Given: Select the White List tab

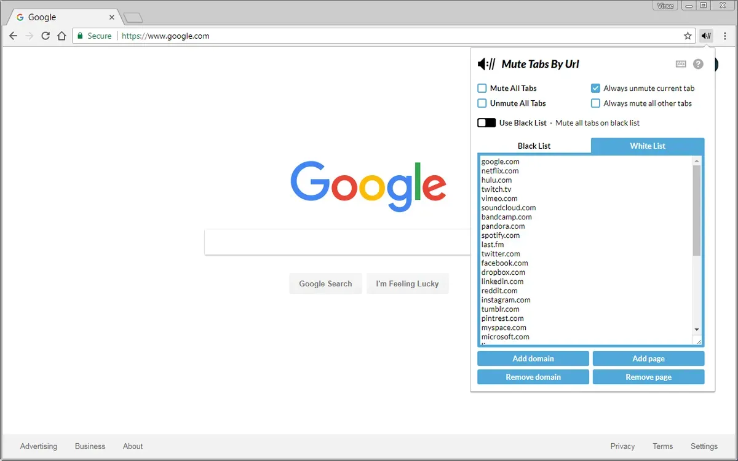Looking at the screenshot, I should click(x=647, y=146).
